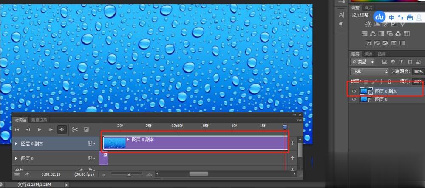Switch to the 时间轴 tab
Image resolution: width=425 pixels, height=188 pixels.
20,120
